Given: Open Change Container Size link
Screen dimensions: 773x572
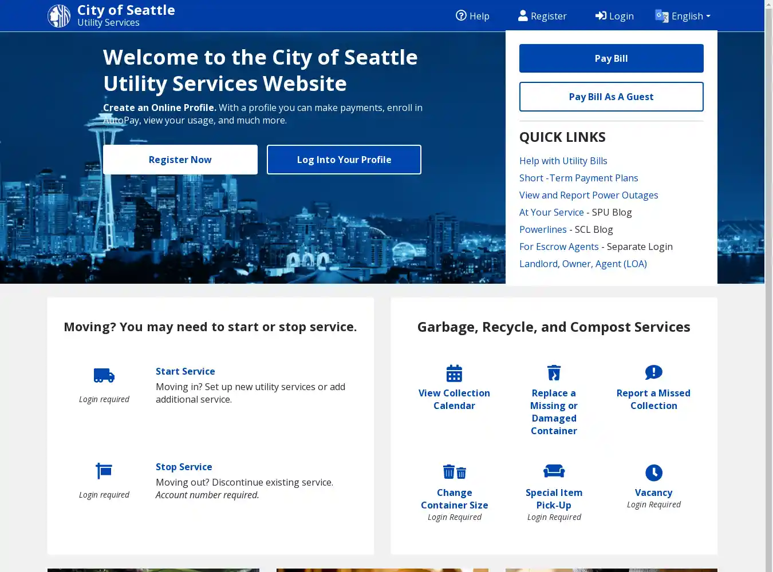Looking at the screenshot, I should pyautogui.click(x=455, y=499).
